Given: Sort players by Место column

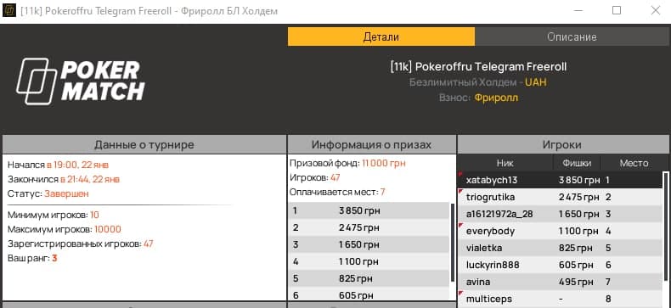Looking at the screenshot, I should point(634,163).
